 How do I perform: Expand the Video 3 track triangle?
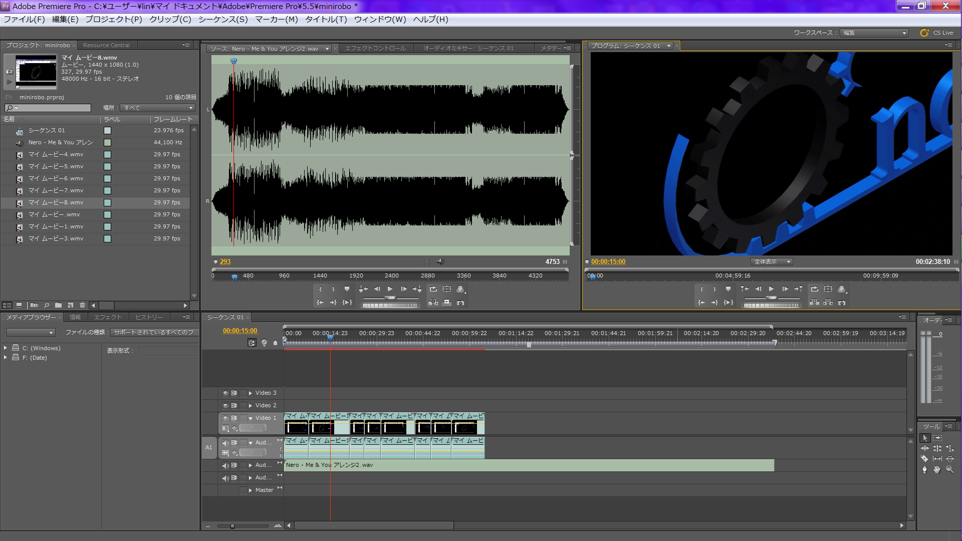tap(251, 393)
